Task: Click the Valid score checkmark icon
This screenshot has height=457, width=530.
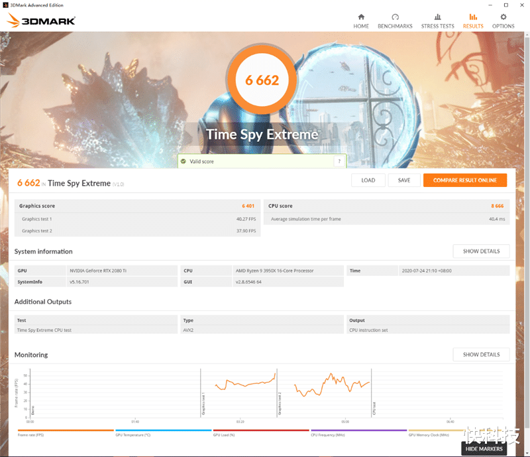Action: (x=184, y=161)
